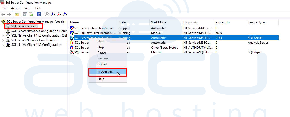This screenshot has height=117, width=290.
Task: Click the service icon in the NT AUTHORITY row
Action: click(72, 48)
